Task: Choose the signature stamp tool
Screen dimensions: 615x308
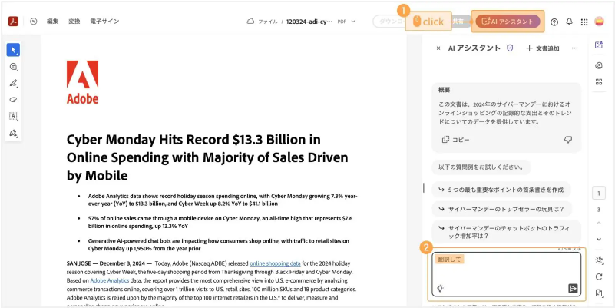Action: click(13, 133)
